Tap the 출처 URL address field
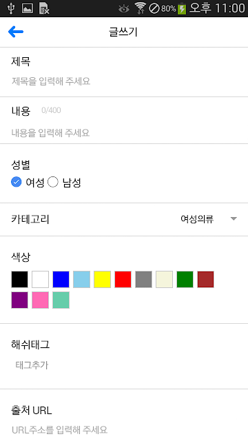This screenshot has width=248, height=441. coord(124,430)
